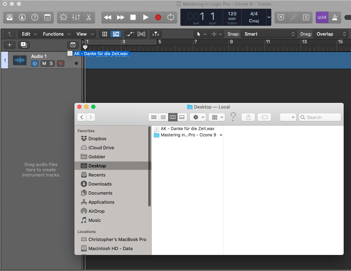Click the red Record button
Viewport: 351px width, 271px height.
(x=158, y=17)
